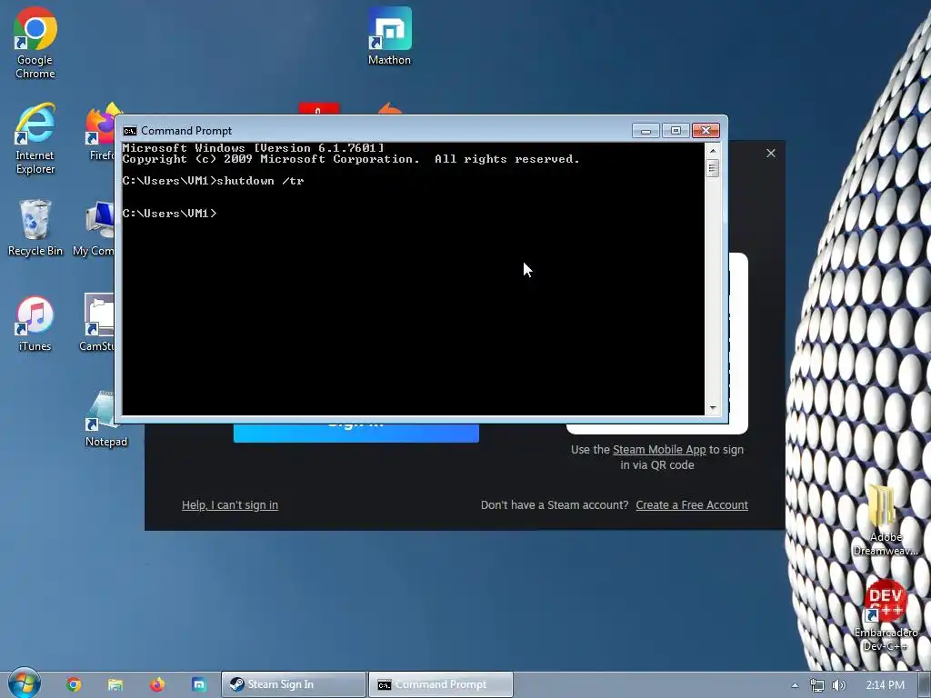931x698 pixels.
Task: Launch Chrome from the taskbar
Action: click(x=74, y=684)
